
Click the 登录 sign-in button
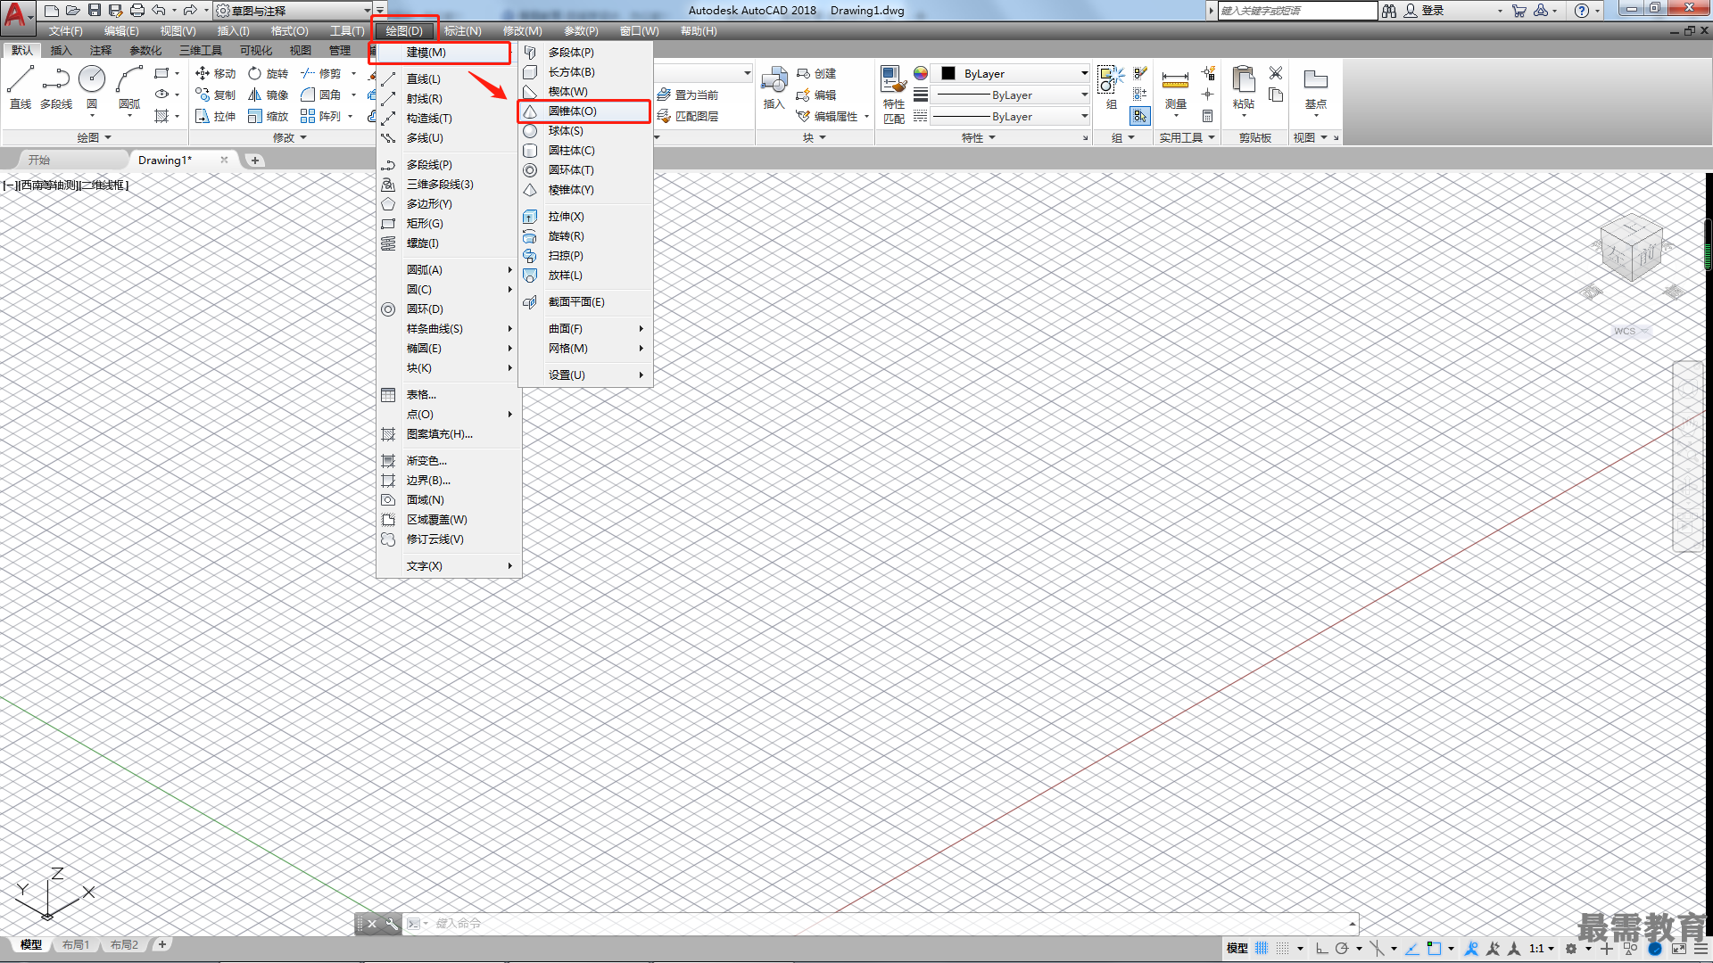click(1424, 11)
